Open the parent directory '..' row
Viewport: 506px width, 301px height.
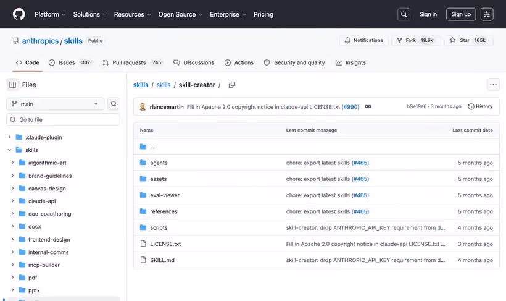tap(316, 146)
